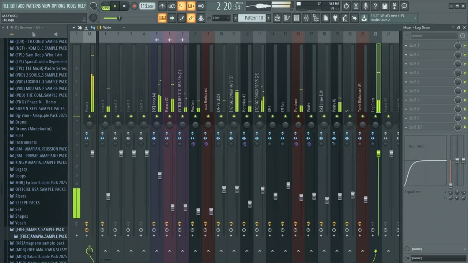
Task: Stop playback with the stop button
Action: pos(124,6)
